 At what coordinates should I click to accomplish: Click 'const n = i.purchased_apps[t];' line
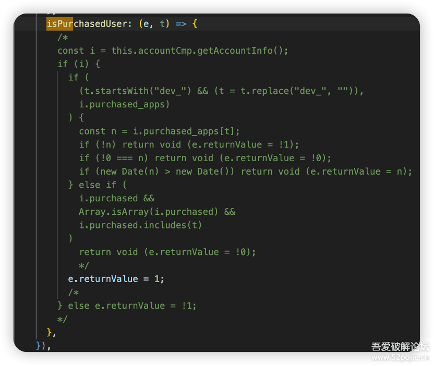tap(159, 131)
